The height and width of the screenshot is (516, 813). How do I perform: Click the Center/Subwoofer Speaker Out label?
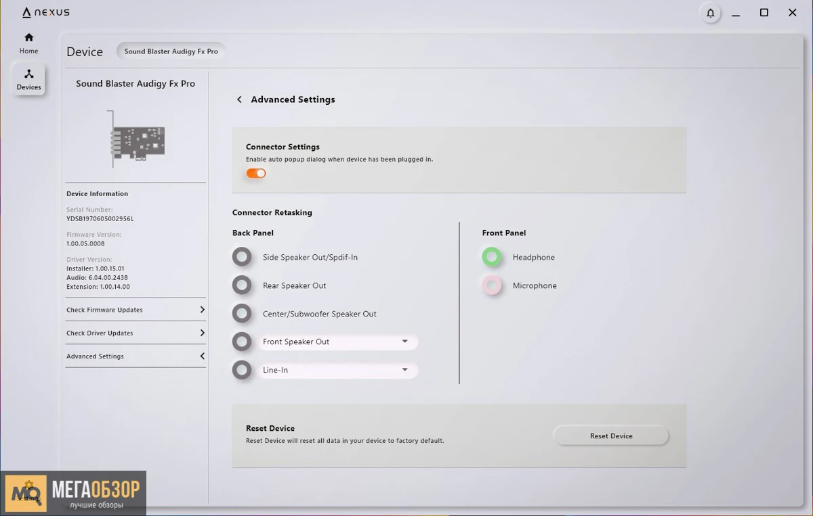point(320,314)
